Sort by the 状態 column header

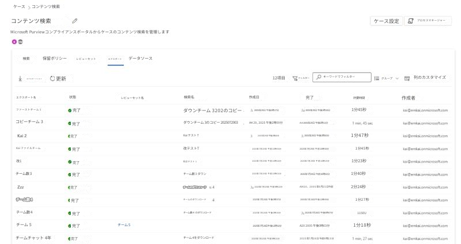click(x=73, y=97)
